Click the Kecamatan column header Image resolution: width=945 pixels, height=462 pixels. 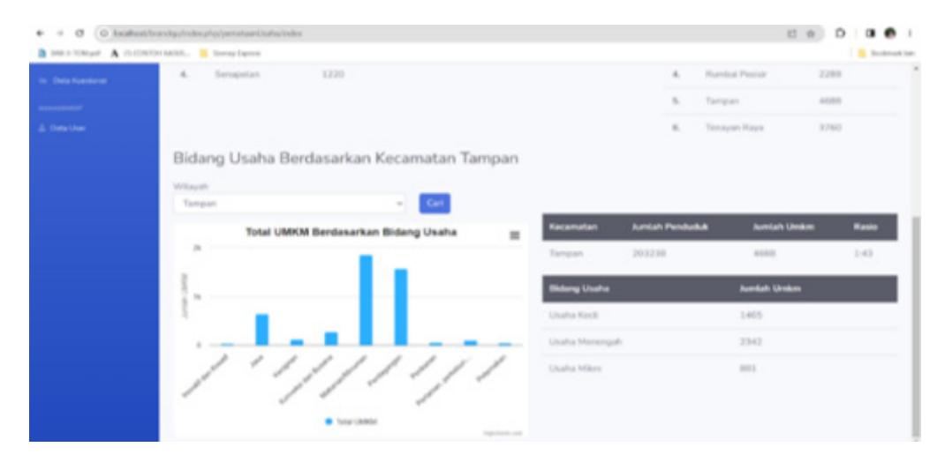pos(572,227)
